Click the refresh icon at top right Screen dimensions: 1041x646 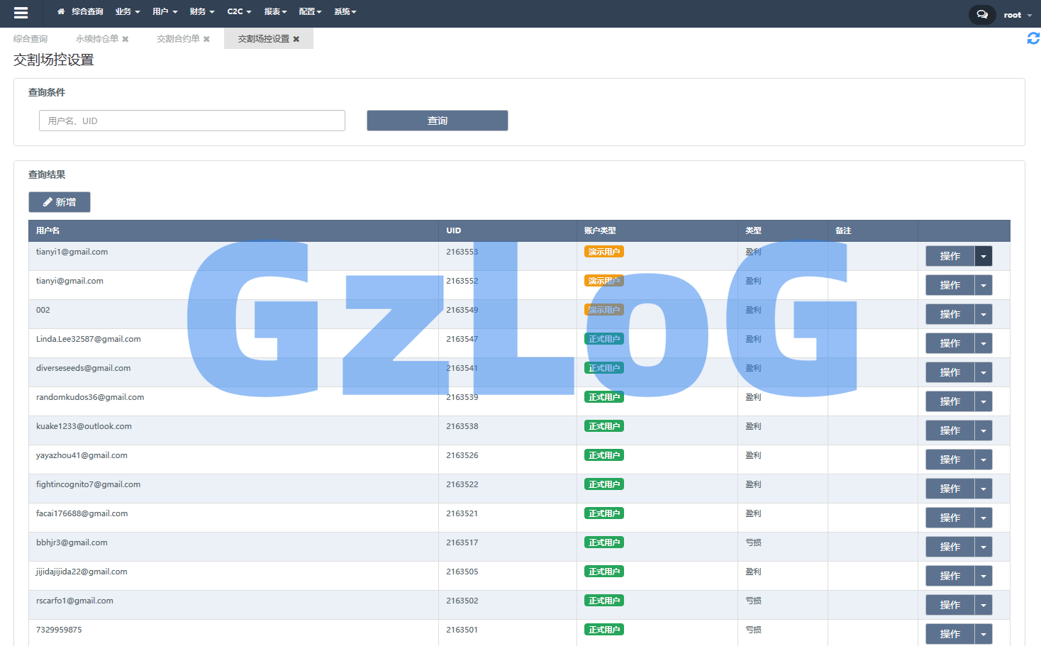tap(1033, 38)
